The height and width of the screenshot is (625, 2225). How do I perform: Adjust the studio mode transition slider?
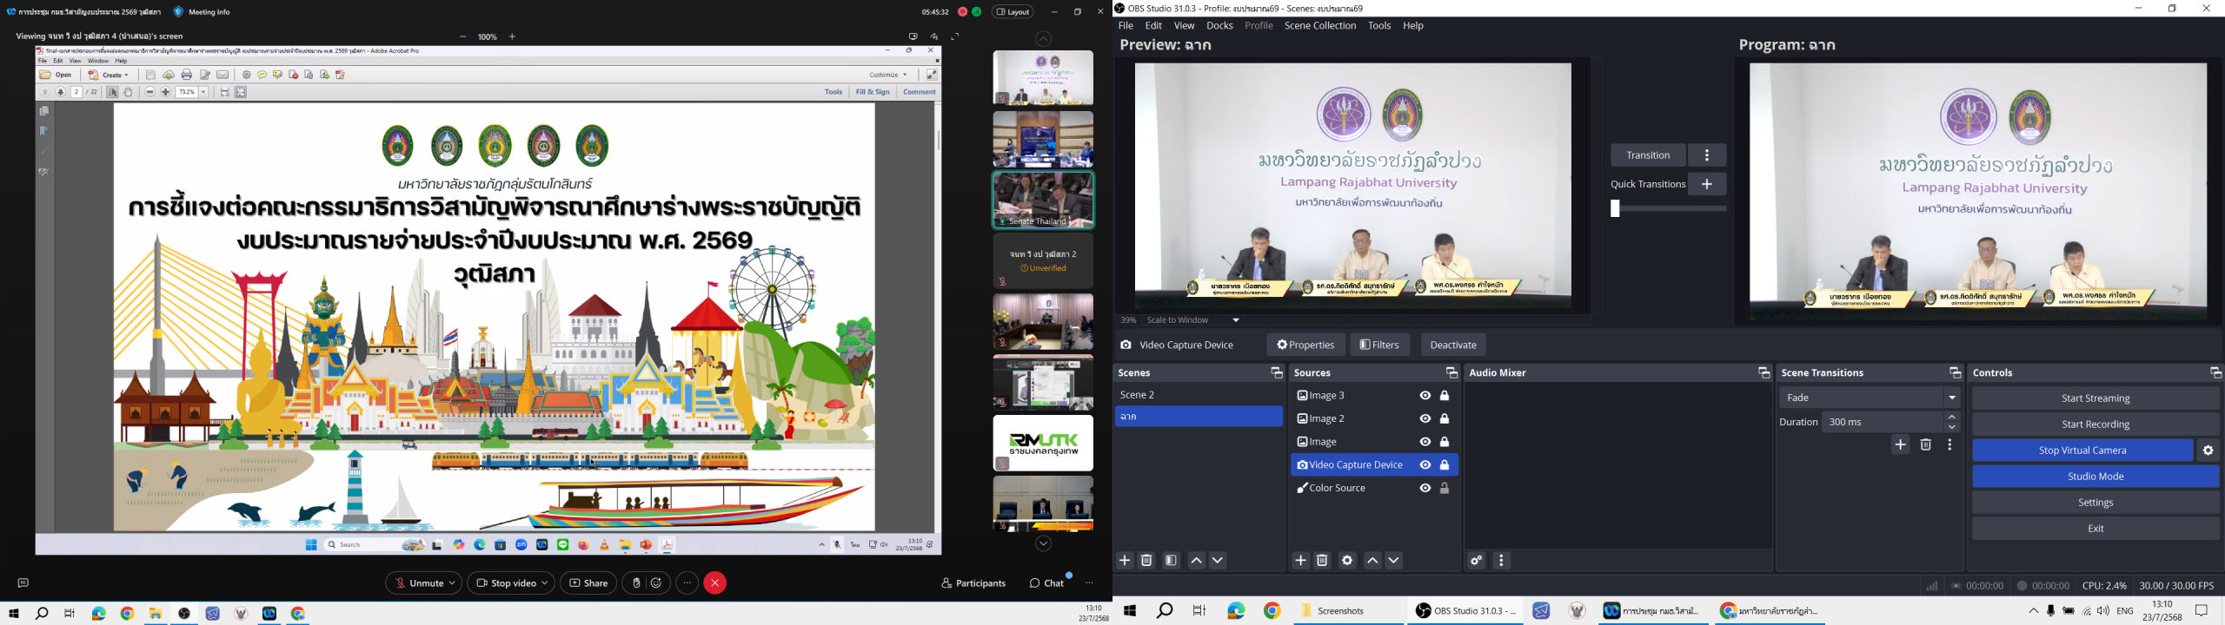click(1669, 209)
